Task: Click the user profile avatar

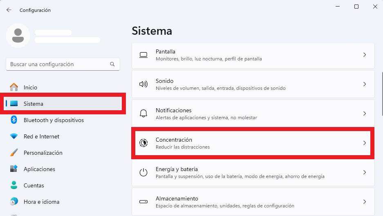Action: [18, 36]
